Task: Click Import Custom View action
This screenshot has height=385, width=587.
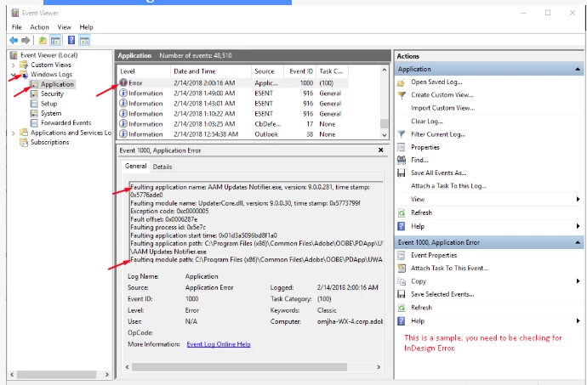Action: coord(442,108)
